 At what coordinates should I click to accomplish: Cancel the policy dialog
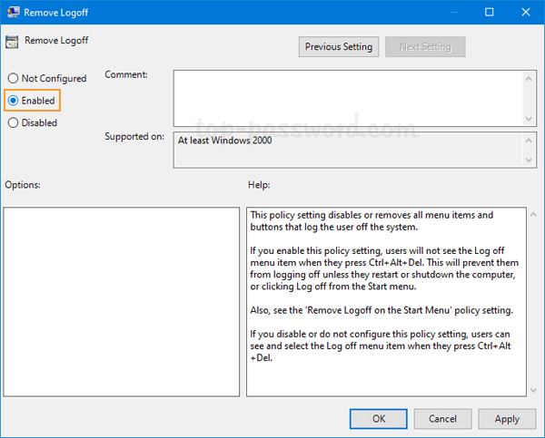[x=442, y=419]
